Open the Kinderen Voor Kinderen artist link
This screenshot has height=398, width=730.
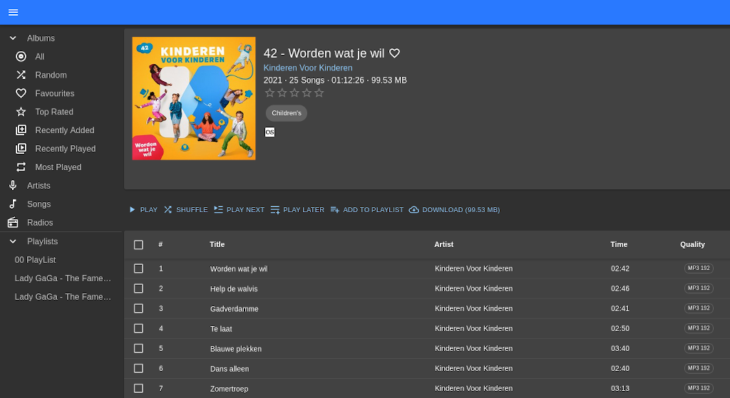308,68
